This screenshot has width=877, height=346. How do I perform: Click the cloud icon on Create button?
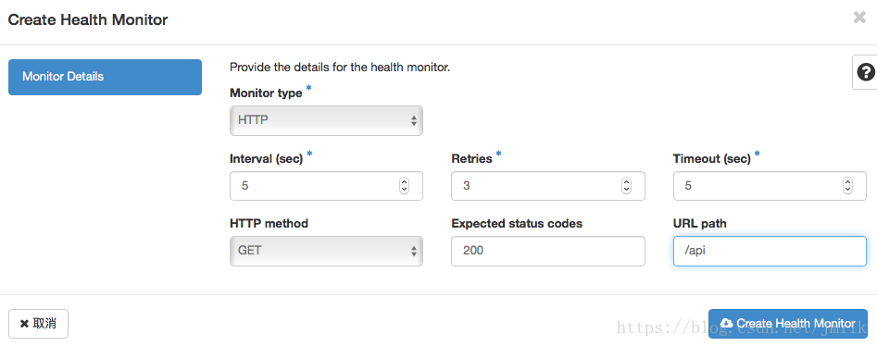tap(727, 324)
